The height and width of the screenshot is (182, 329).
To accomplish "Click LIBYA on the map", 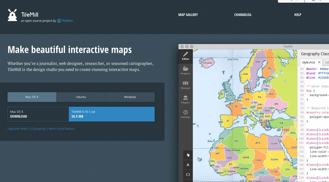I will (258, 143).
